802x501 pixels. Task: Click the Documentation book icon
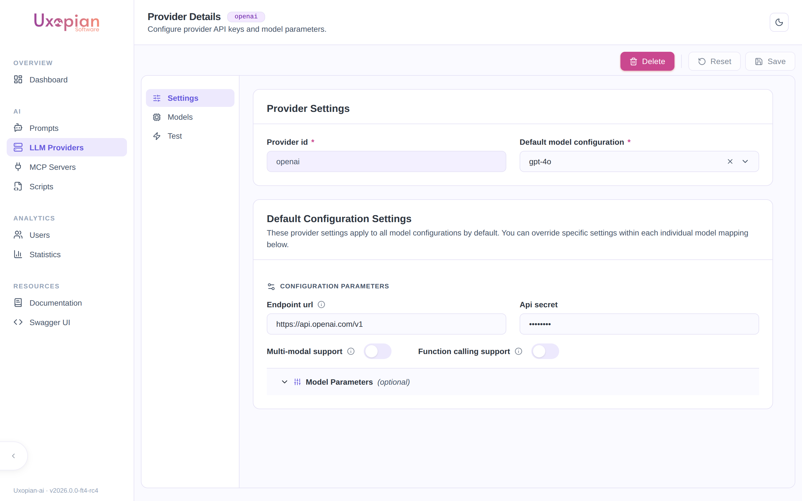click(x=18, y=303)
